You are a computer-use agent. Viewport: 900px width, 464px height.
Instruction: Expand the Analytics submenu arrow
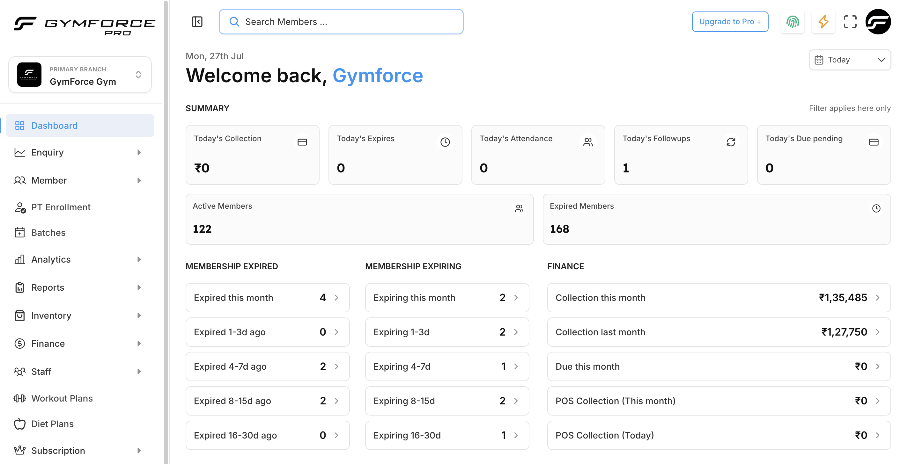tap(139, 259)
